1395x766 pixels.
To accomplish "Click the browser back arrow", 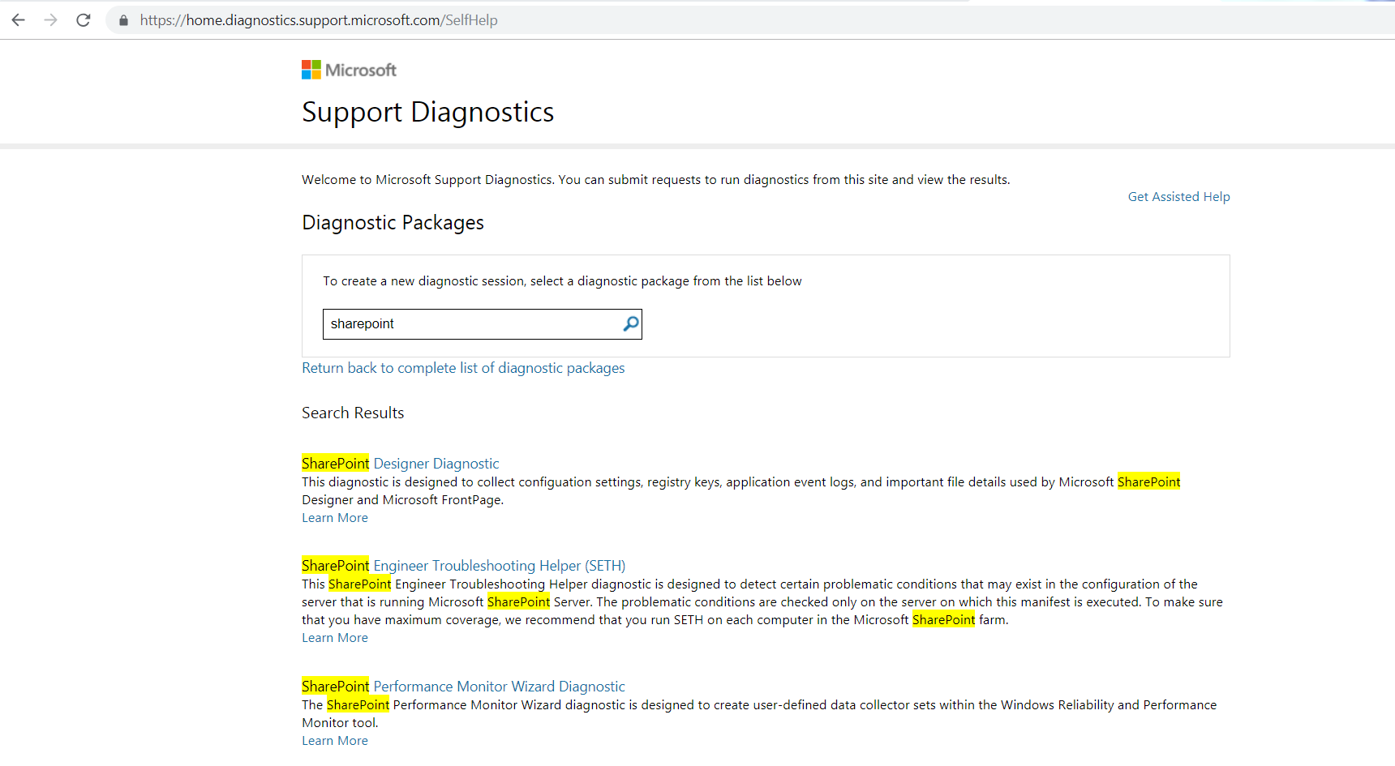I will coord(18,20).
